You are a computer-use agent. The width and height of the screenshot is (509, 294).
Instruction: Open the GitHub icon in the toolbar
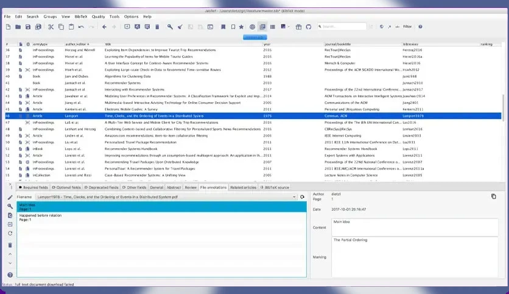[x=309, y=27]
